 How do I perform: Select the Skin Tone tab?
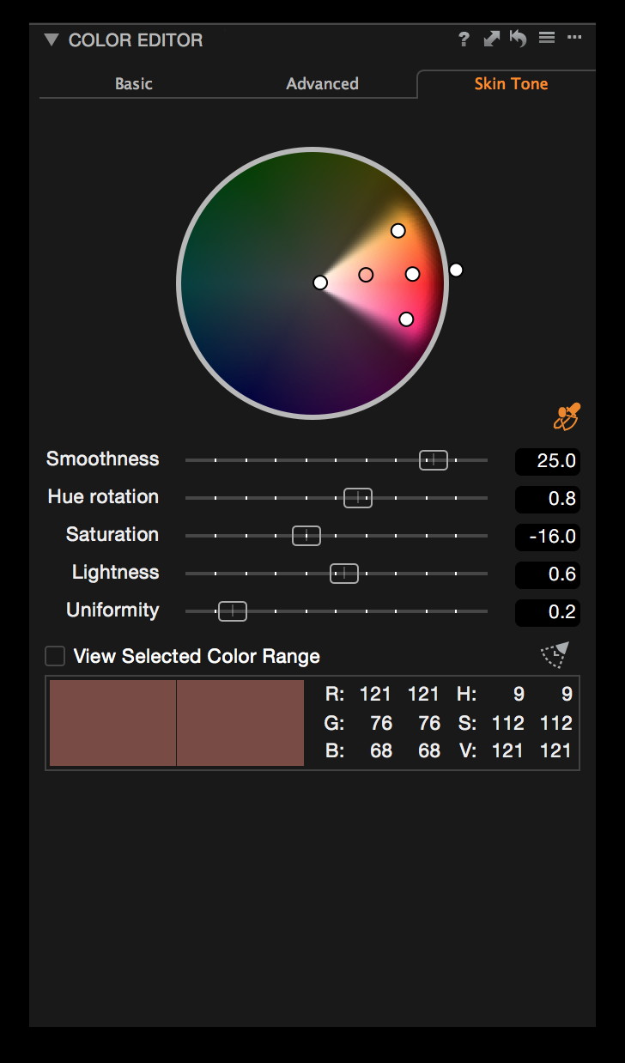click(x=511, y=83)
